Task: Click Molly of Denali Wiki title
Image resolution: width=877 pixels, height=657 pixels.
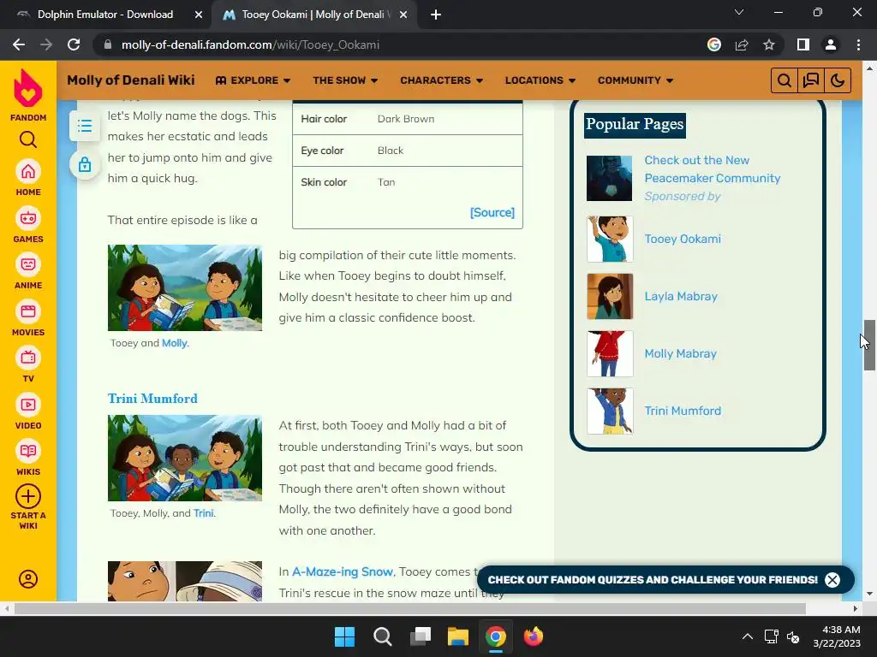Action: coord(131,80)
